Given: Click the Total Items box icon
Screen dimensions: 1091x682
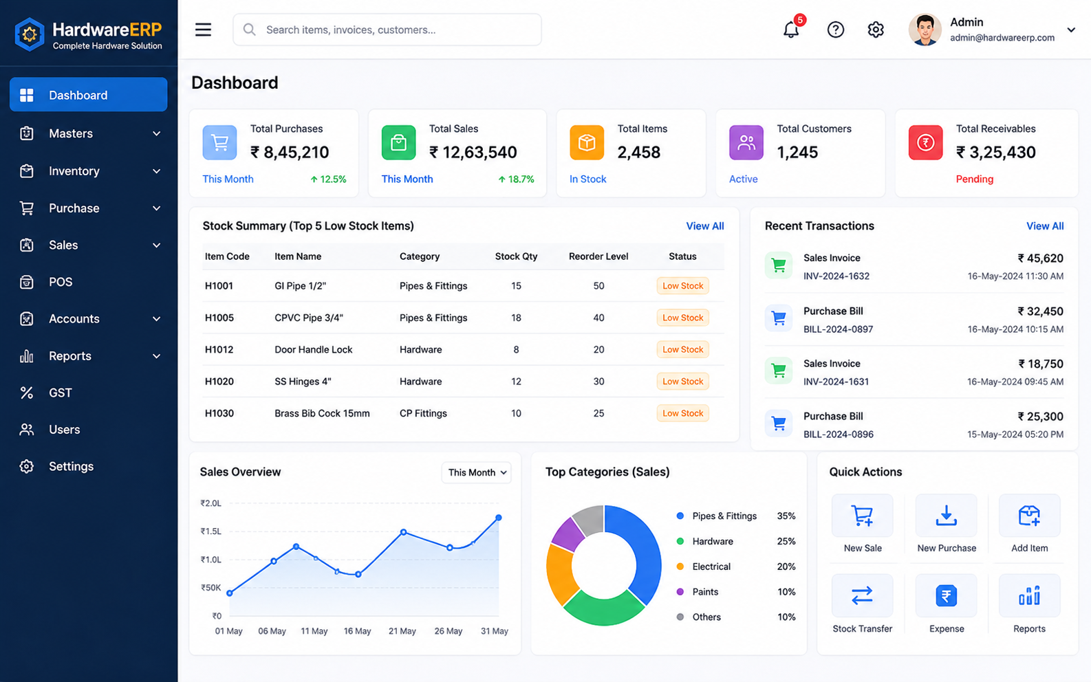Looking at the screenshot, I should click(x=587, y=142).
